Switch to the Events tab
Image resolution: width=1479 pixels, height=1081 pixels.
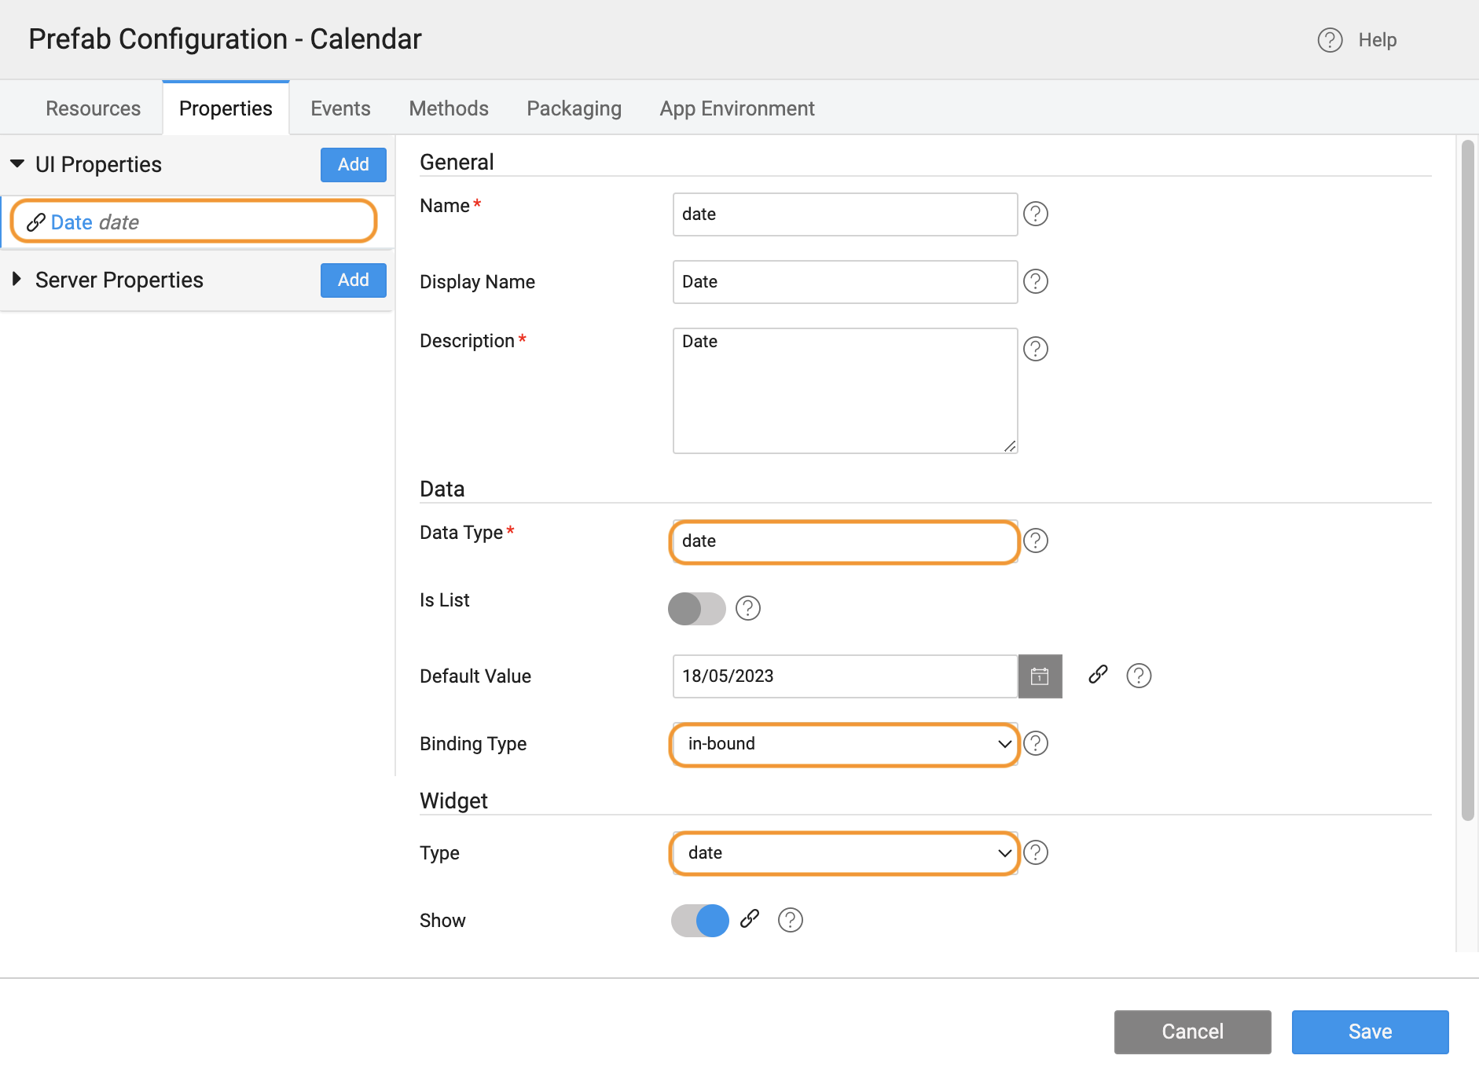(x=339, y=108)
